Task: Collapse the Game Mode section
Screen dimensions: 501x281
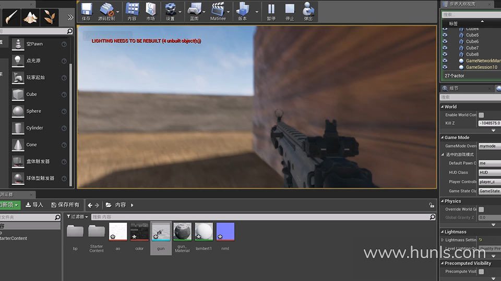Action: (x=442, y=137)
